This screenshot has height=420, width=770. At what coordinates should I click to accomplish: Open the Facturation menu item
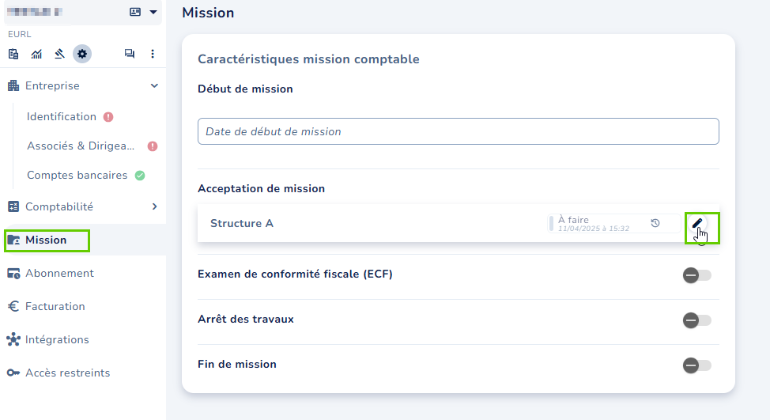pos(55,306)
